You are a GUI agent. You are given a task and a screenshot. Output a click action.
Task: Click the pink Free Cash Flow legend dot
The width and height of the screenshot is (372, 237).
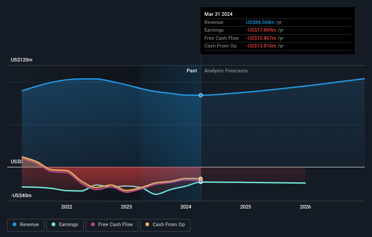93,224
